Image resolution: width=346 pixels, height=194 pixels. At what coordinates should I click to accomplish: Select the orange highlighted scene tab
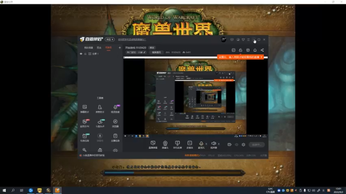[109, 47]
